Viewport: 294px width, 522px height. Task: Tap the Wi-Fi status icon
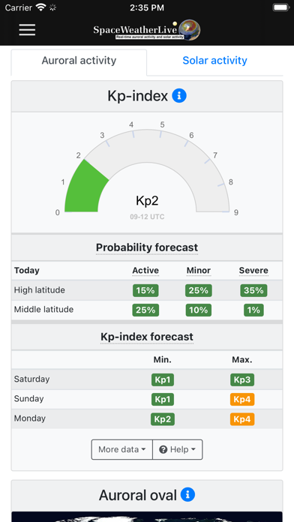(x=41, y=7)
